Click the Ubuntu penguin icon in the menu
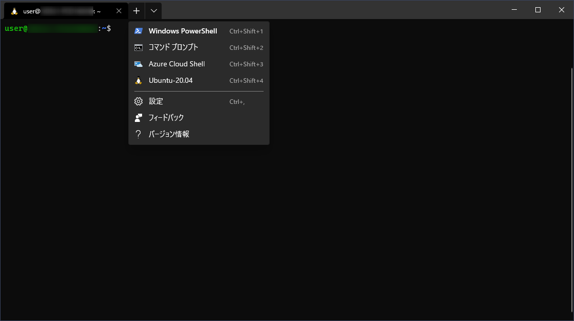 pyautogui.click(x=138, y=80)
